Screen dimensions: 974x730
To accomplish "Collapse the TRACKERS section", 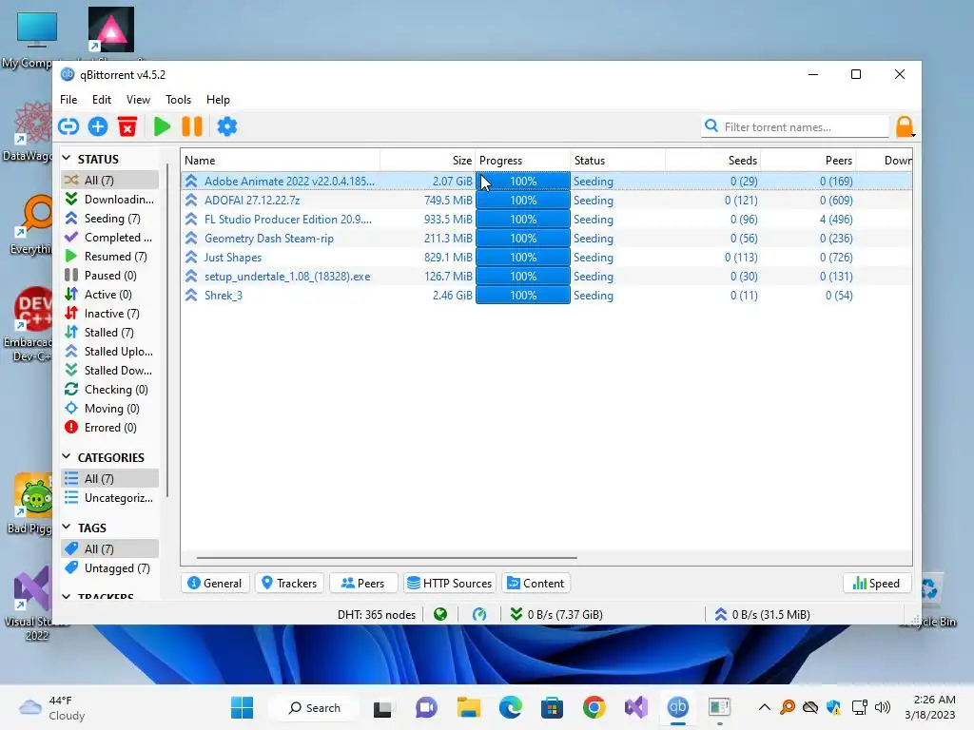I will click(67, 596).
